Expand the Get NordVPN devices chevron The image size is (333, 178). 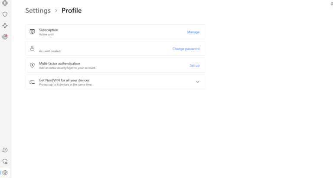pyautogui.click(x=198, y=82)
